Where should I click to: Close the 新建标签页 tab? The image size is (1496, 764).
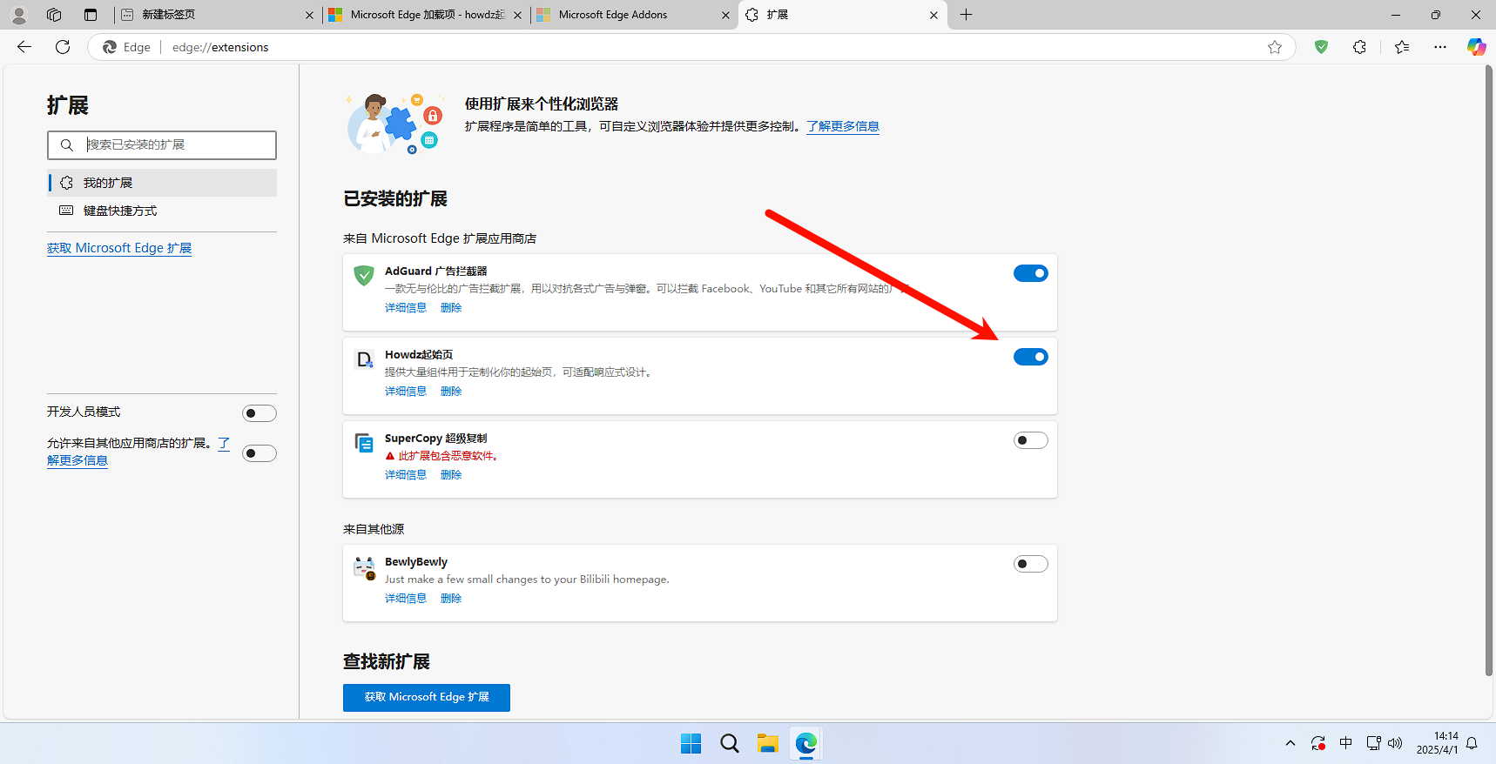pos(309,15)
